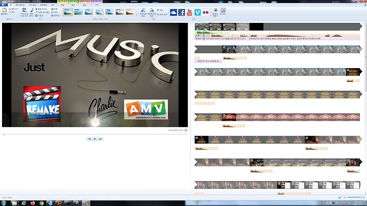Click the Select all option
The image size is (367, 206).
click(x=162, y=14)
